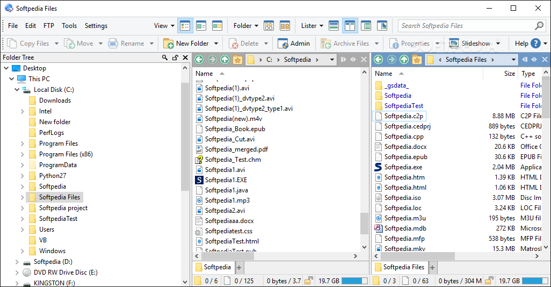
Task: Open the Settings menu
Action: click(x=96, y=26)
